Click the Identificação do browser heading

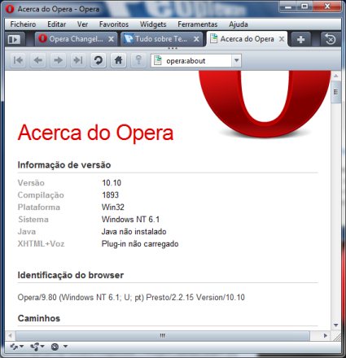pos(71,275)
